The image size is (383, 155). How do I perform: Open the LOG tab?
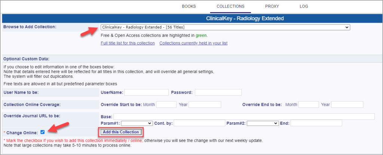304,6
